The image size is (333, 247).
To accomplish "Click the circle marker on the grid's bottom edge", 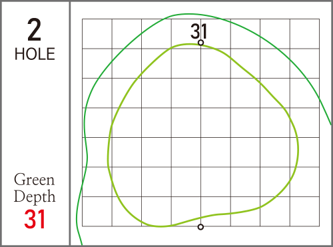I will click(x=200, y=227).
